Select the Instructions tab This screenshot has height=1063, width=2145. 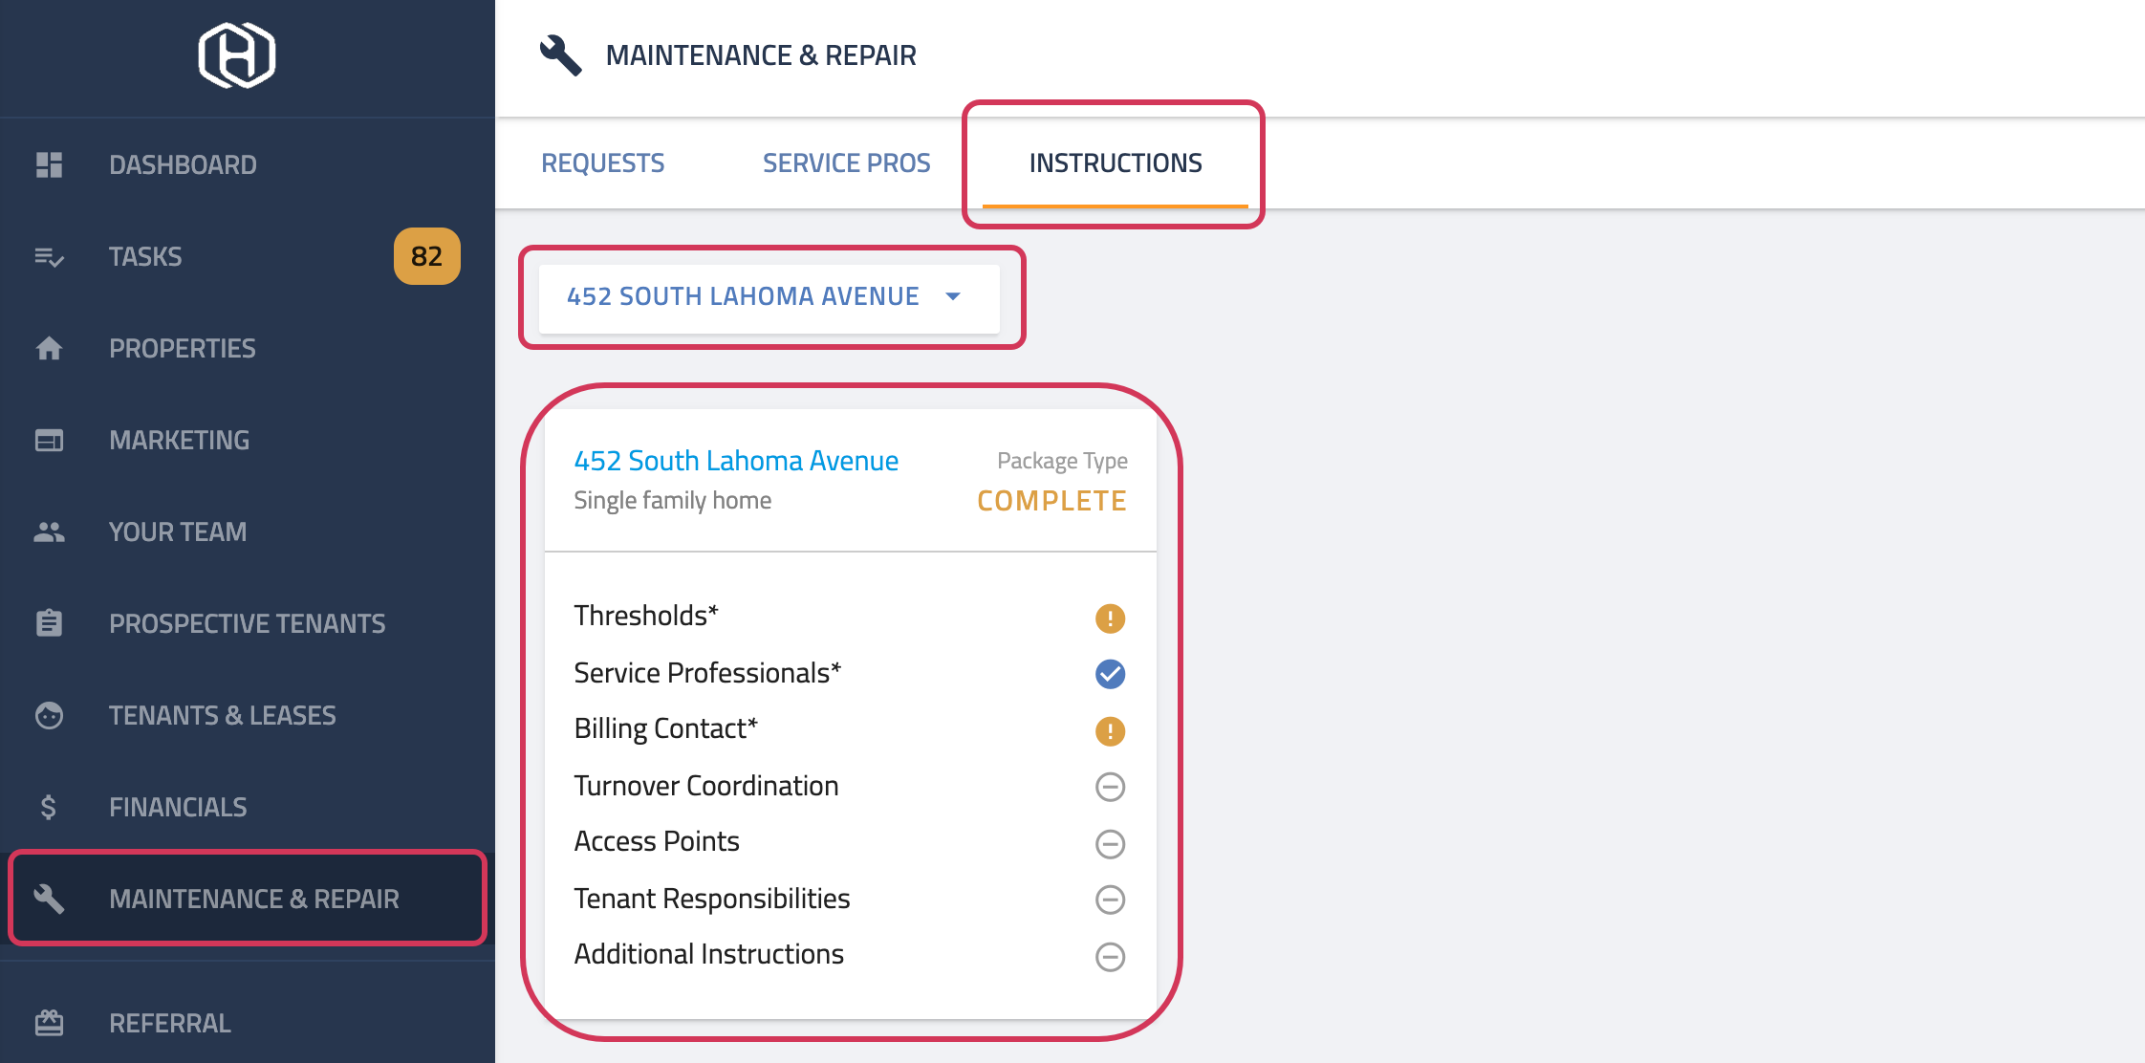(1116, 163)
